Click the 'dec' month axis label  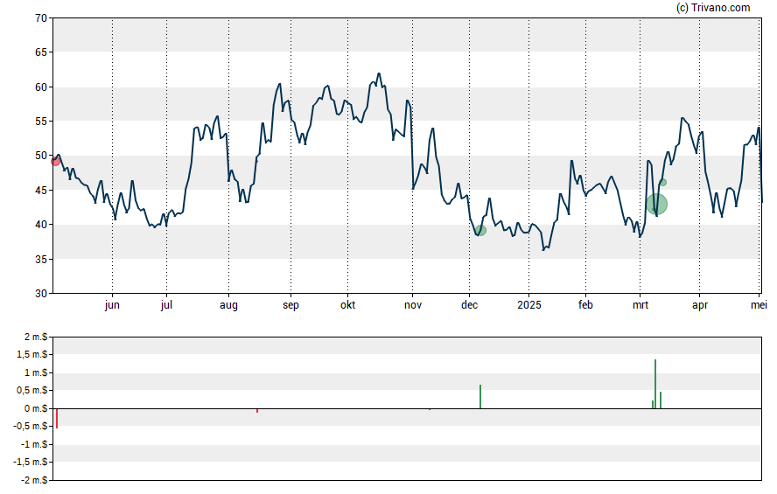coord(469,305)
